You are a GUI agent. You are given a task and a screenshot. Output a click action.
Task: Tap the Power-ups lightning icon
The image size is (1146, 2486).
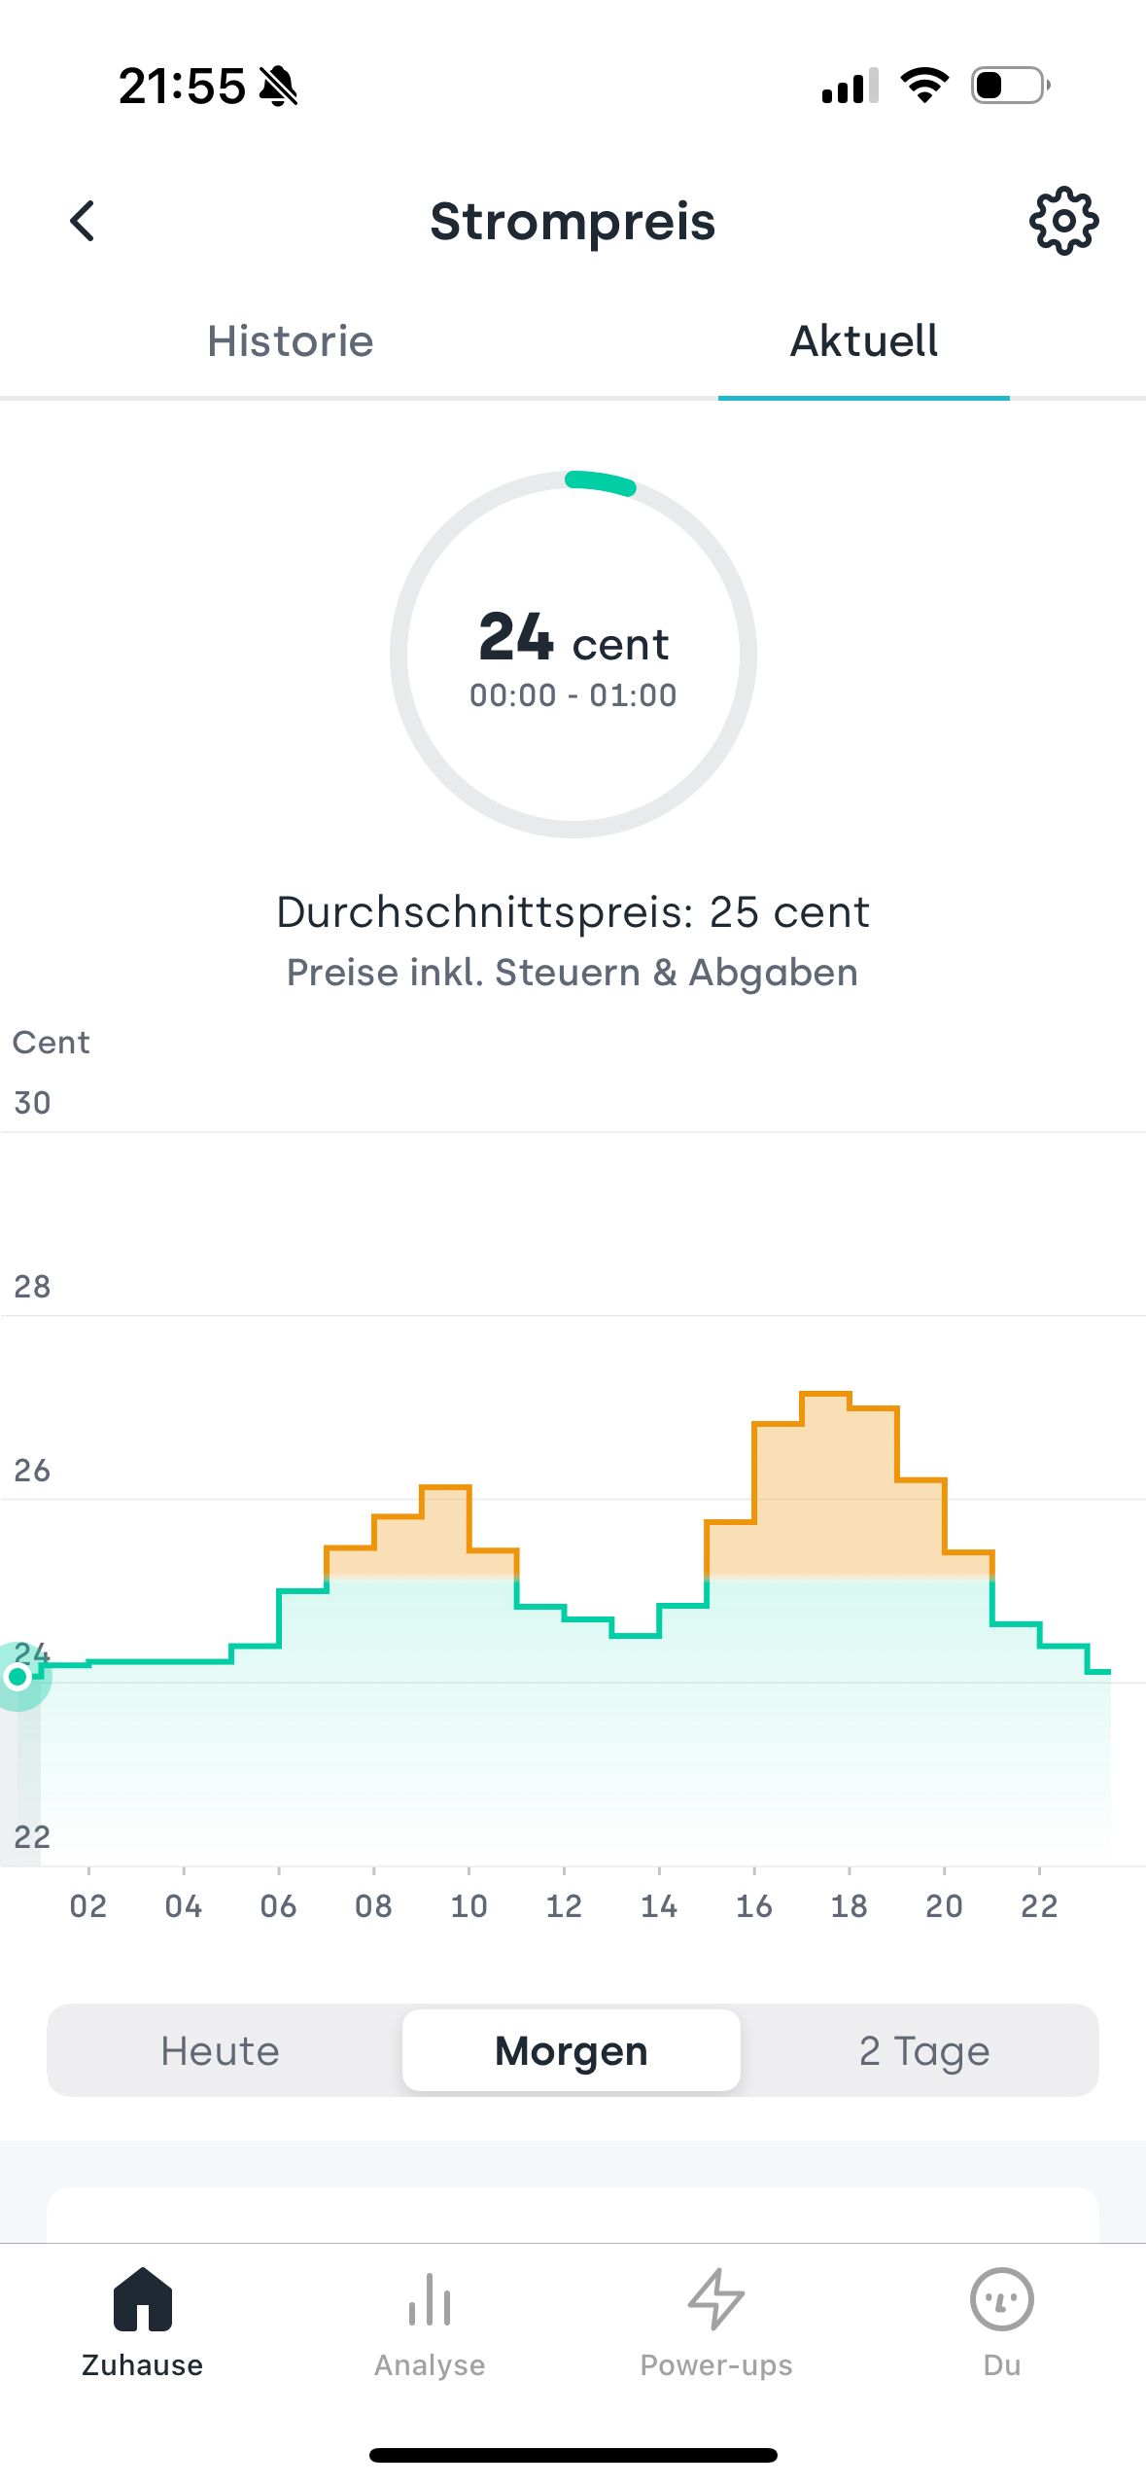pos(716,2300)
